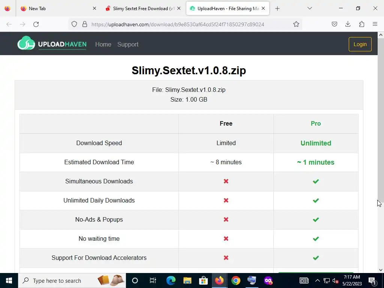Open the Save to Pocket icon
The height and width of the screenshot is (288, 384).
pos(334,24)
